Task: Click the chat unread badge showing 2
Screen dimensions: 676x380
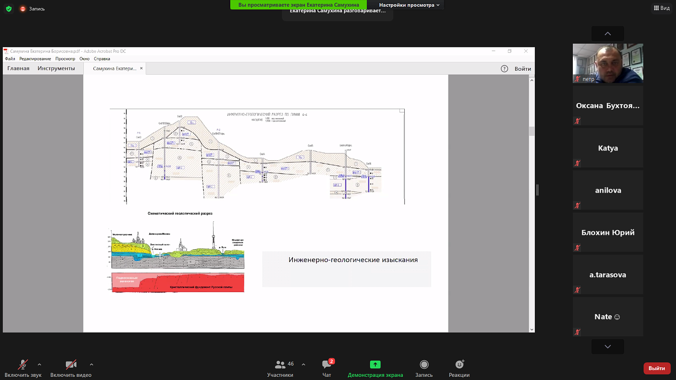Action: click(x=332, y=361)
